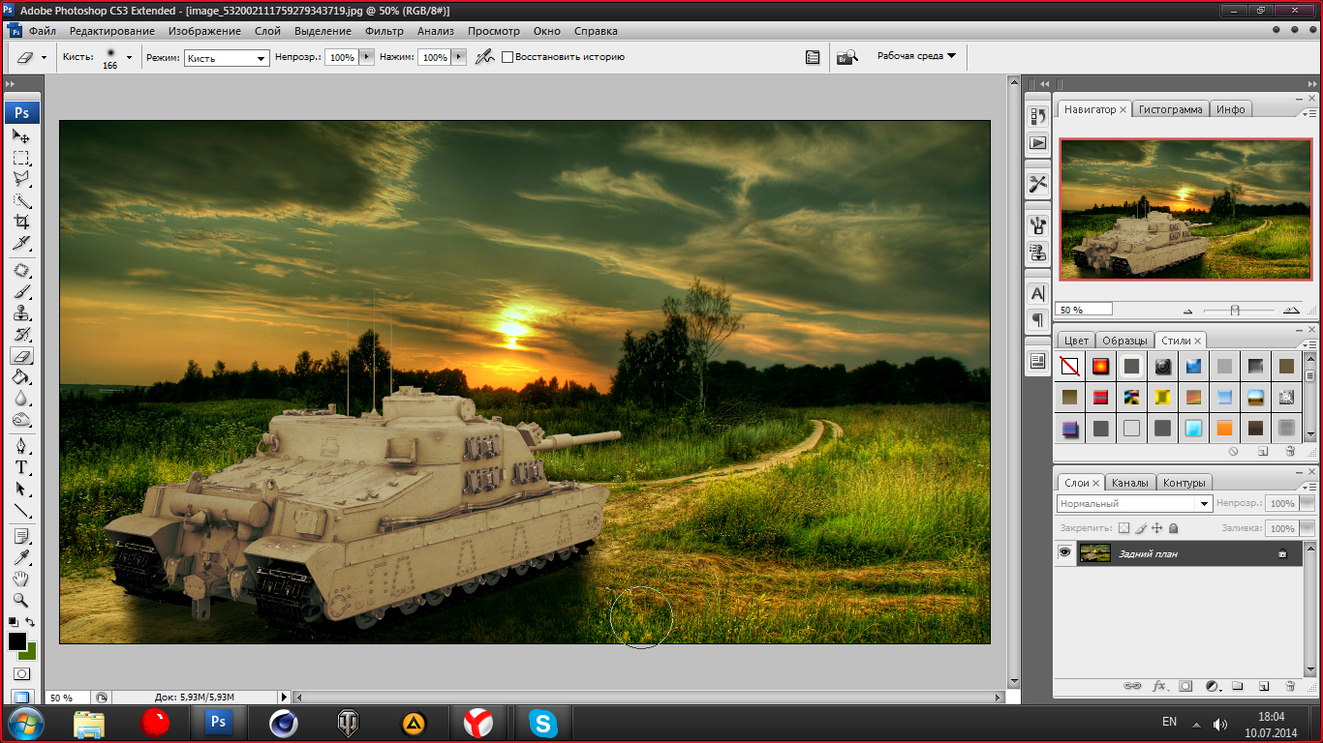
Task: Open the 'Режим' eraser mode dropdown
Action: [227, 58]
